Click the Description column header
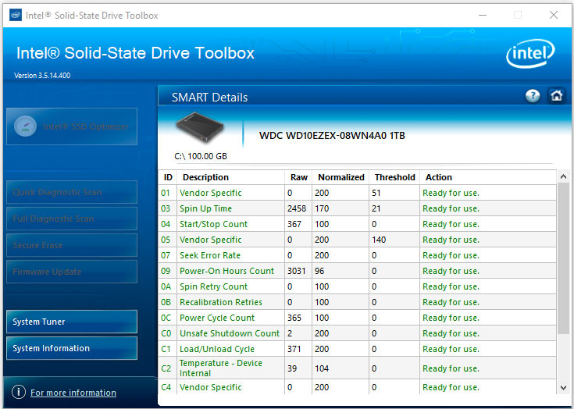Screen dimensions: 574x409 click(230, 177)
